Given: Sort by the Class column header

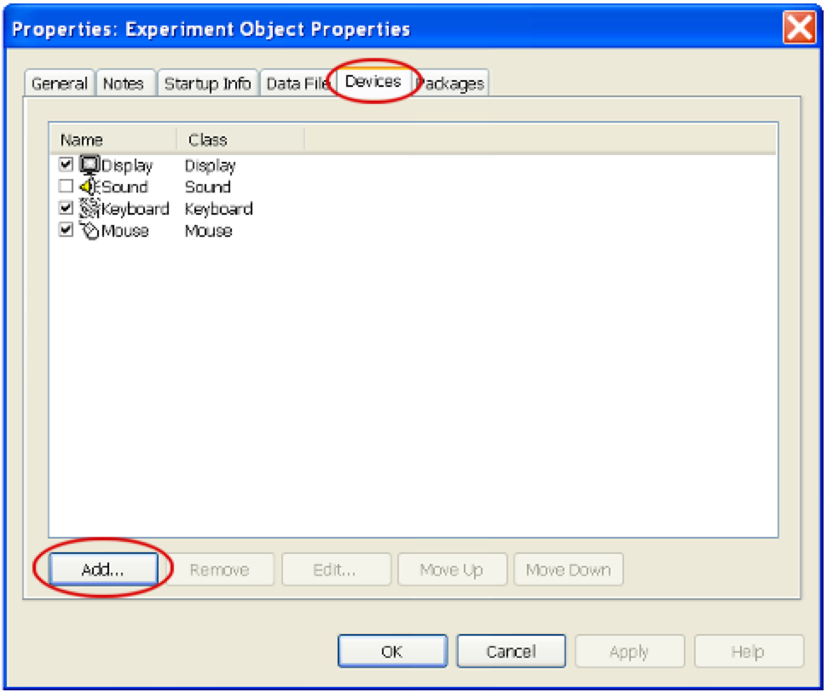Looking at the screenshot, I should tap(208, 140).
